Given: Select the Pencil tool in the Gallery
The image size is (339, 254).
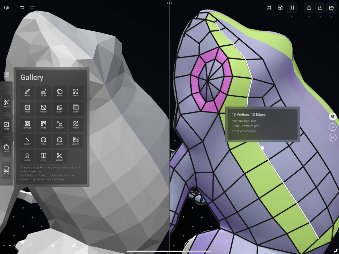Looking at the screenshot, I should (x=27, y=92).
